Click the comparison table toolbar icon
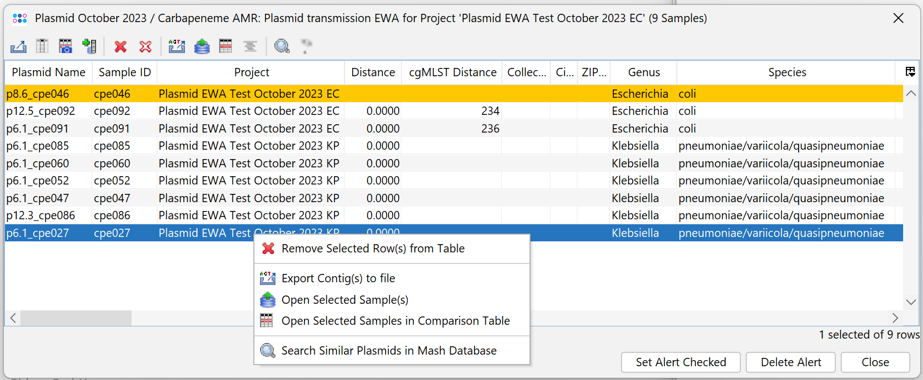 [x=226, y=46]
